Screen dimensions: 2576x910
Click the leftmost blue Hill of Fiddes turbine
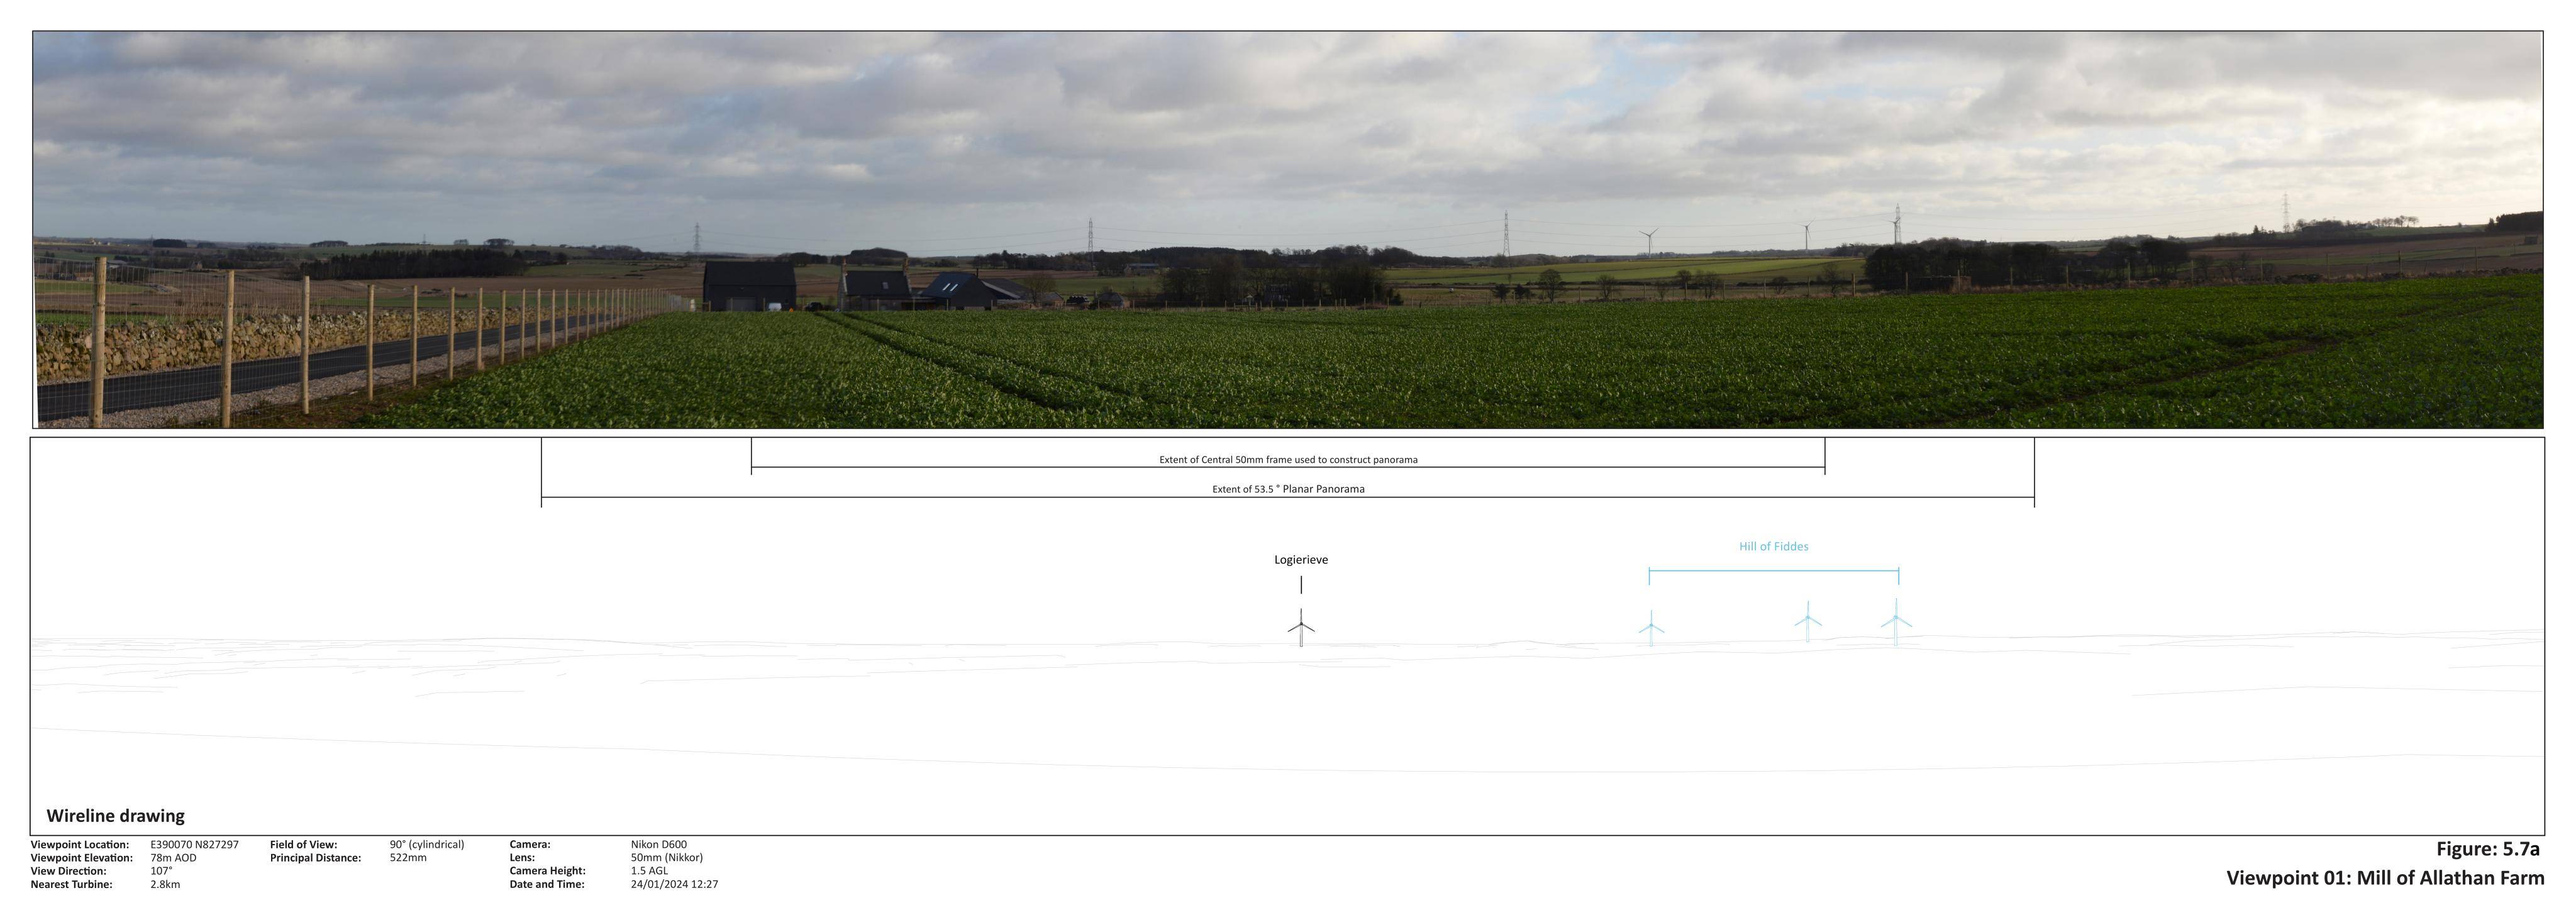pos(1651,628)
